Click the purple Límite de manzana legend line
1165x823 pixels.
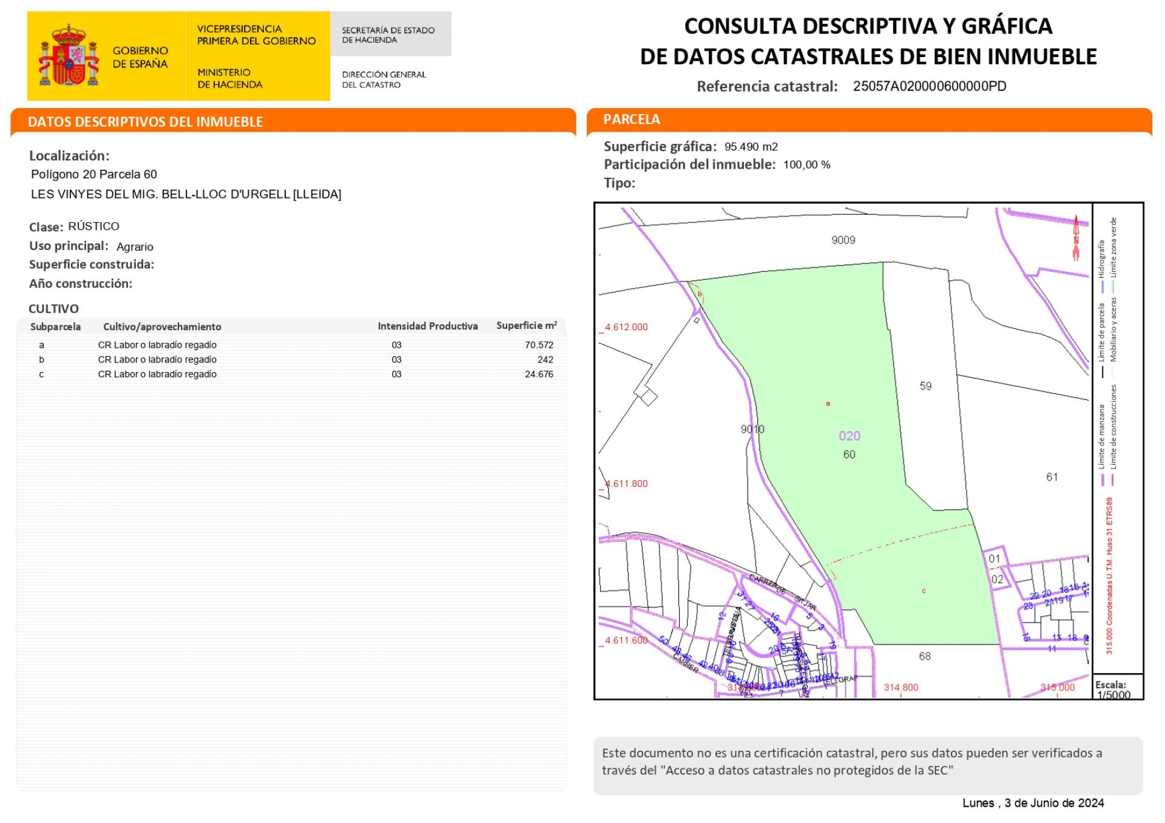coord(1103,479)
